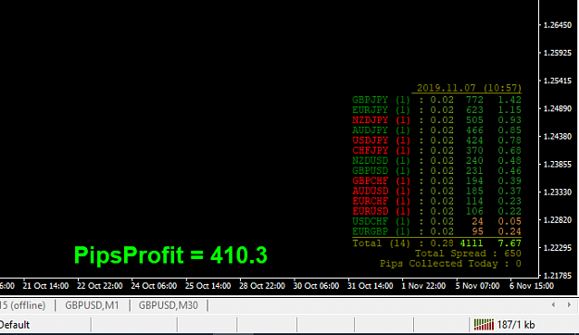Viewport: 579px width, 335px height.
Task: Click the 22 Oct 22:00 time axis label
Action: coord(100,286)
